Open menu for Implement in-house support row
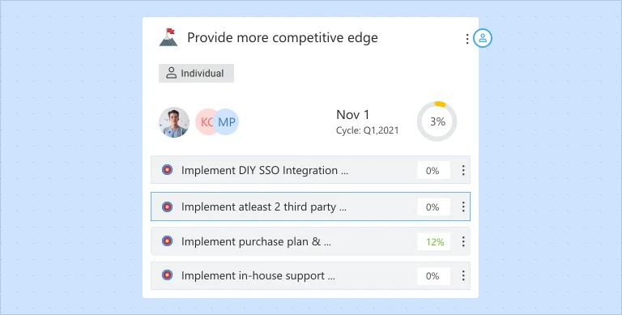622x315 pixels. (x=463, y=275)
